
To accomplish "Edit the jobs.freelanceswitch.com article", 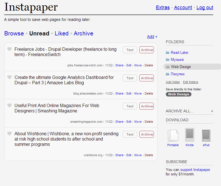I will point(129,65).
